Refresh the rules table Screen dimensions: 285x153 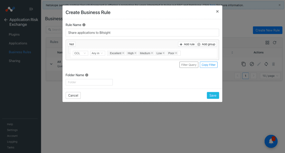pyautogui.click(x=275, y=43)
